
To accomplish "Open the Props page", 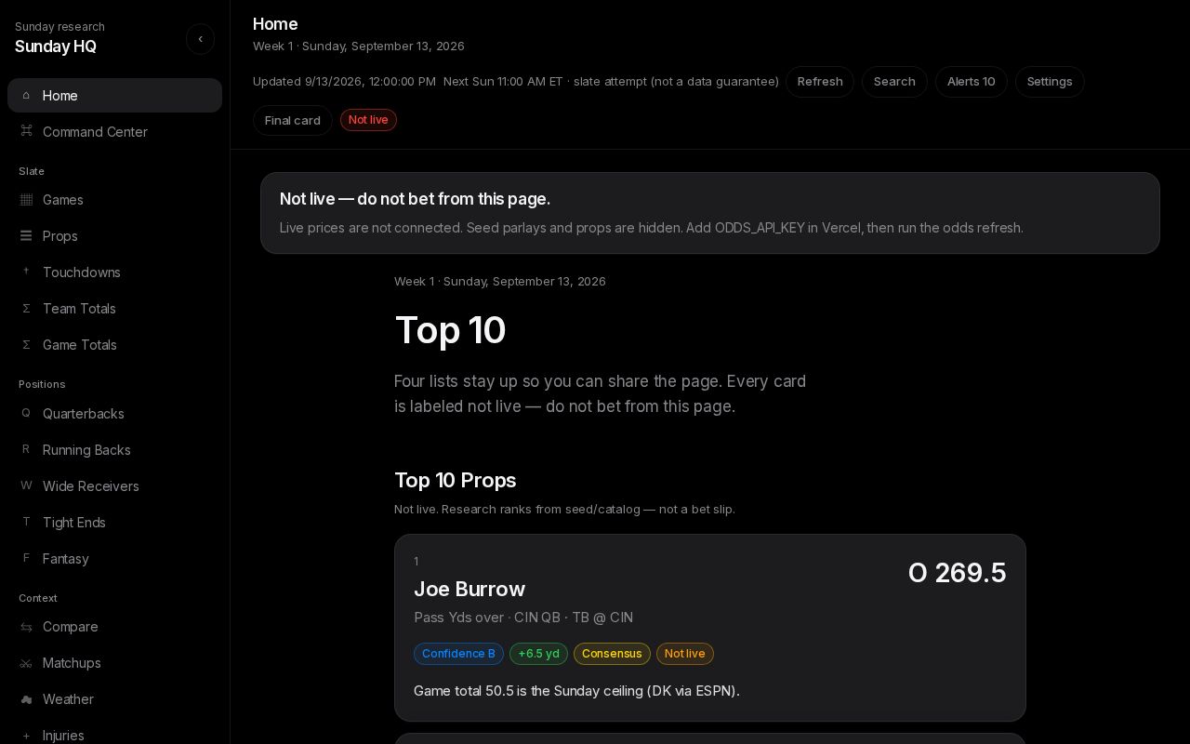I will [114, 236].
